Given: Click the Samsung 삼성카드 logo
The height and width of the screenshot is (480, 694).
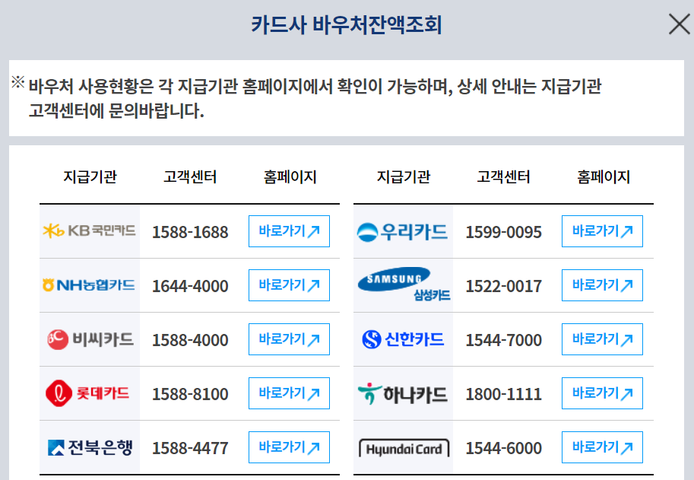Looking at the screenshot, I should point(404,285).
